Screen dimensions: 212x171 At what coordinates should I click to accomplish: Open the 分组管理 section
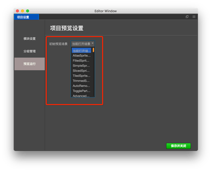pyautogui.click(x=29, y=51)
